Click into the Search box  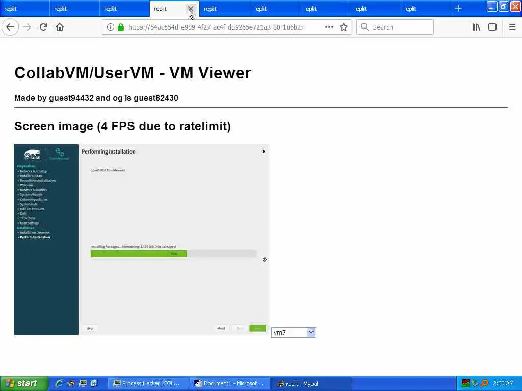[395, 27]
